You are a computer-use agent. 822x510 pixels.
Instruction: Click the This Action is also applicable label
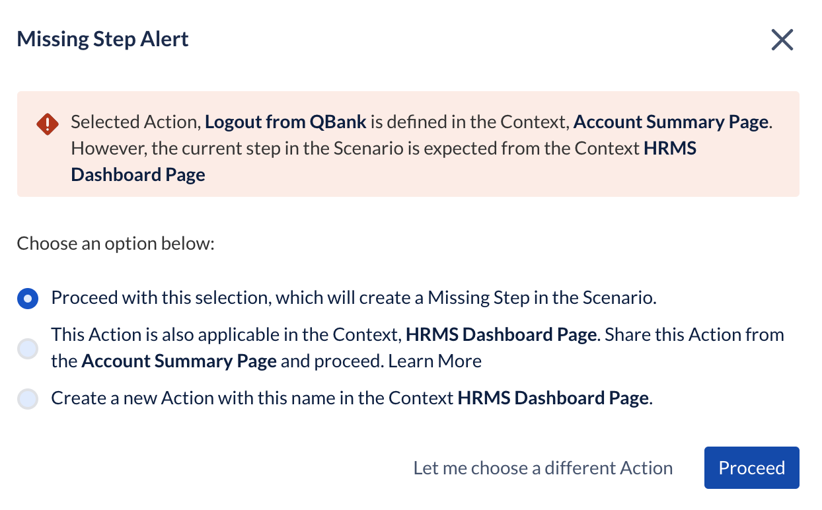225,335
